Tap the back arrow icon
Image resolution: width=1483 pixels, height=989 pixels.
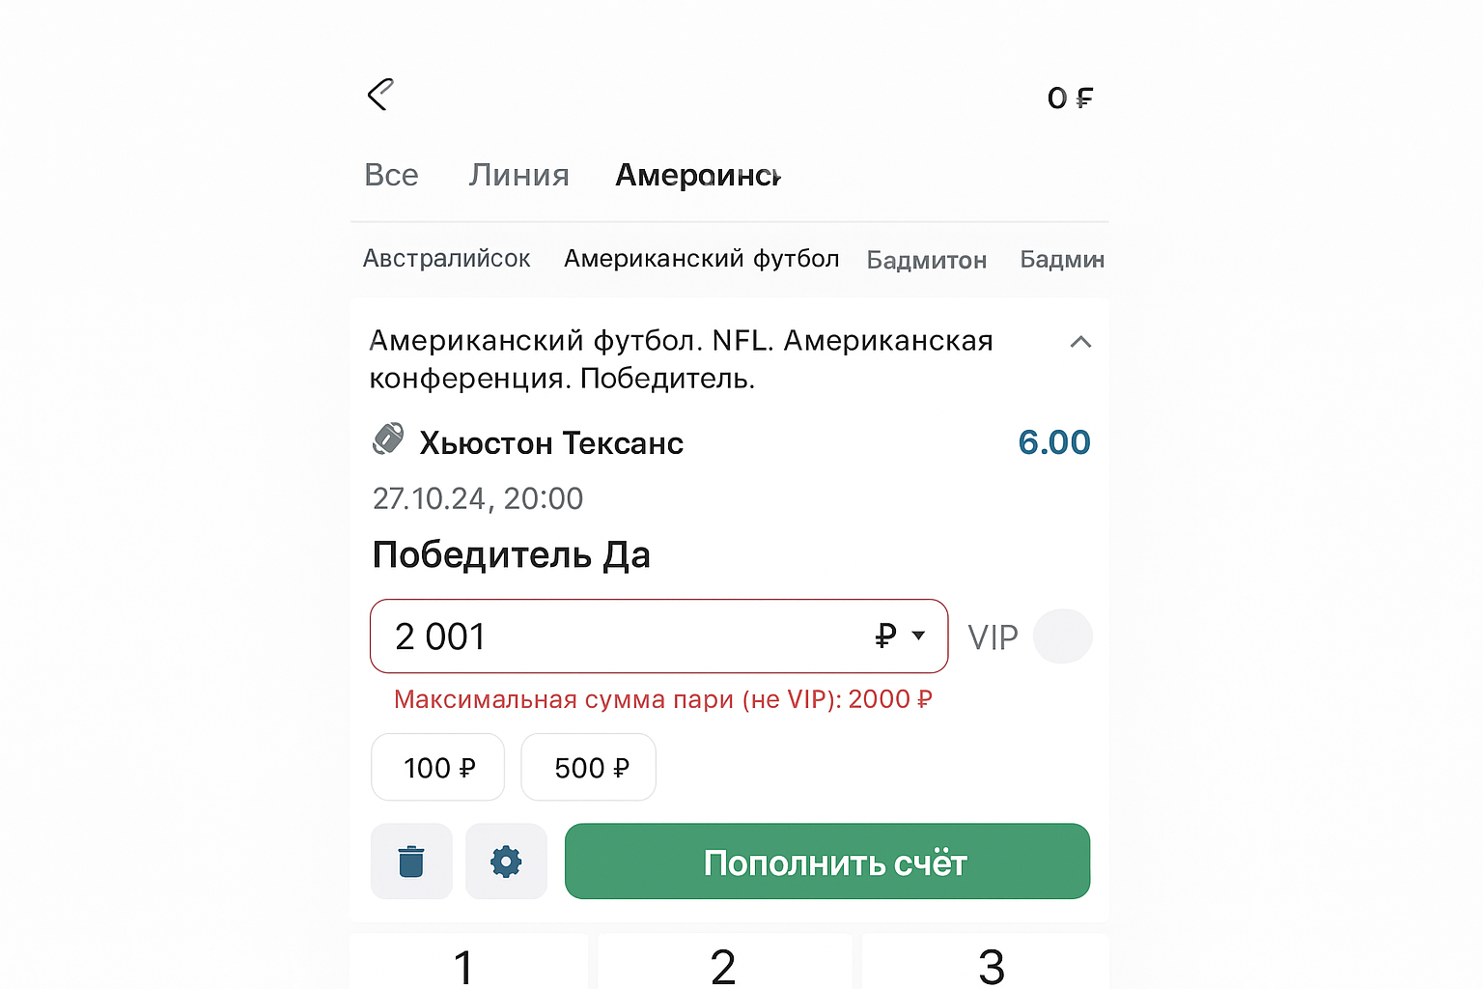380,95
